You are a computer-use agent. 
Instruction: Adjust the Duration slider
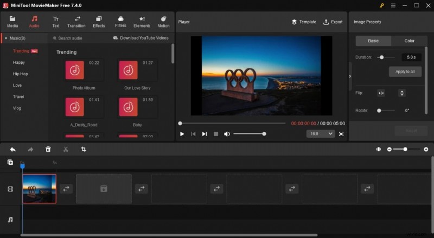pyautogui.click(x=386, y=57)
